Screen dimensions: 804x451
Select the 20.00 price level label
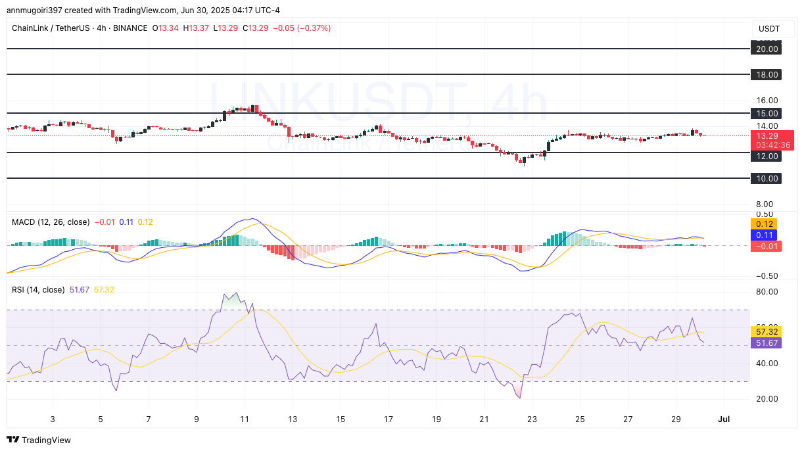coord(767,49)
